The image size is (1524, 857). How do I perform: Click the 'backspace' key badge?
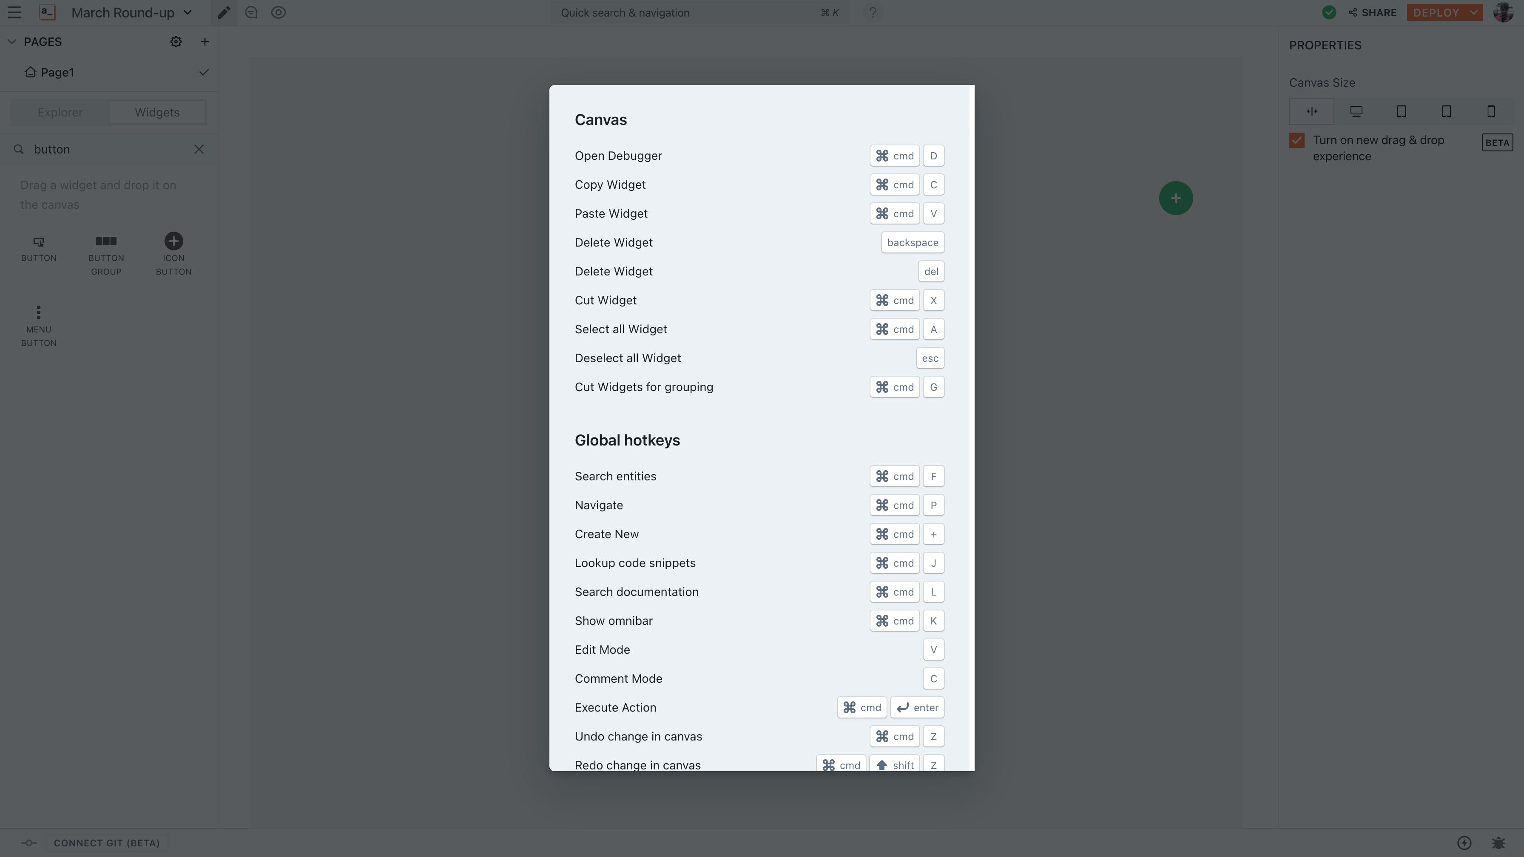coord(912,242)
